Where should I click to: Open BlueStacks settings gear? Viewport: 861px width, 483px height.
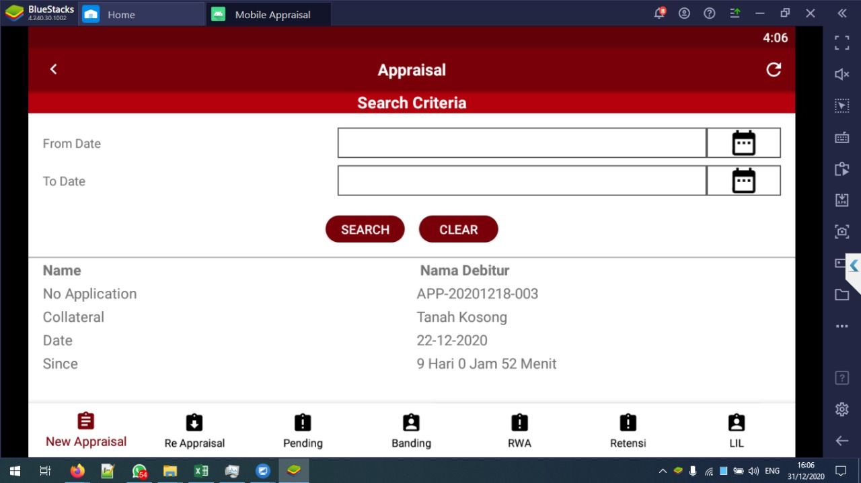pyautogui.click(x=841, y=409)
